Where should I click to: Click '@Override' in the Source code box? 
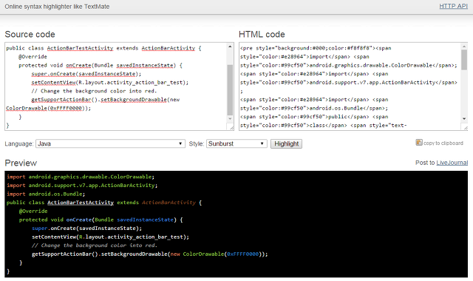point(33,57)
